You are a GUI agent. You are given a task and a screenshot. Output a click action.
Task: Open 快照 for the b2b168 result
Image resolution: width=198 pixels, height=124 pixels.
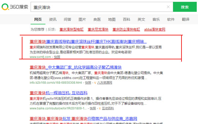88,83
